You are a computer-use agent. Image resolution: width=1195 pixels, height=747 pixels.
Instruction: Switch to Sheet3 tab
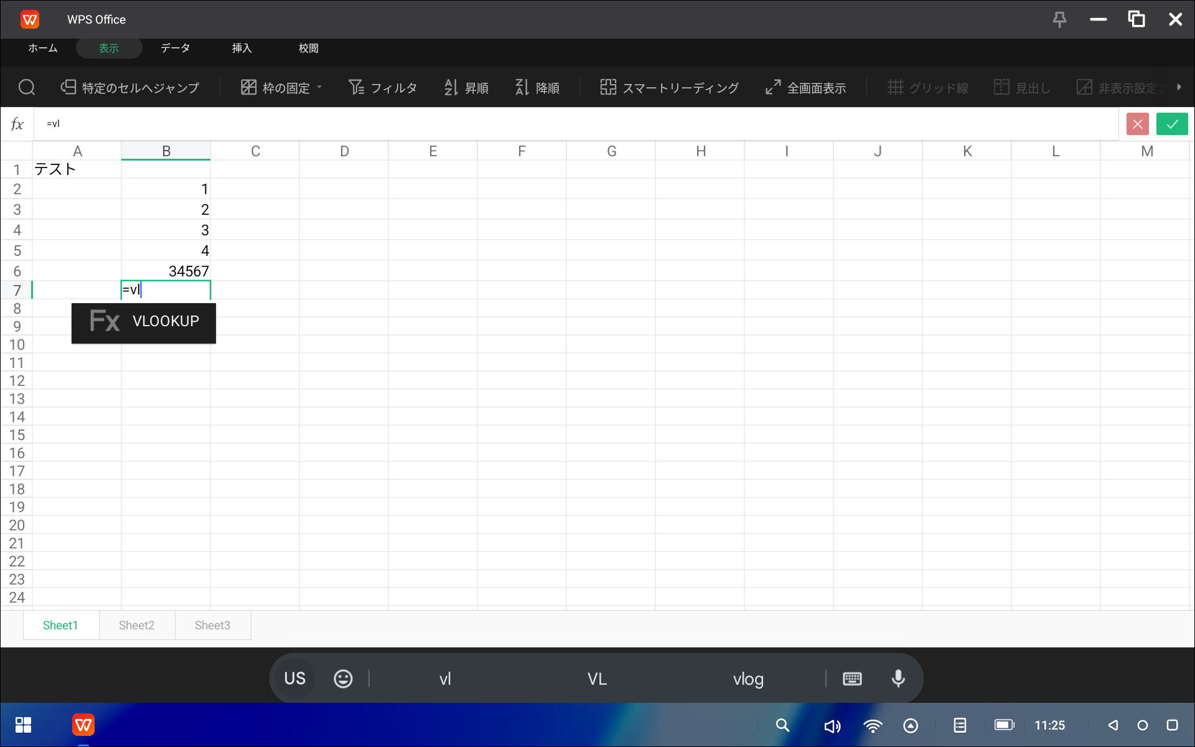click(212, 625)
